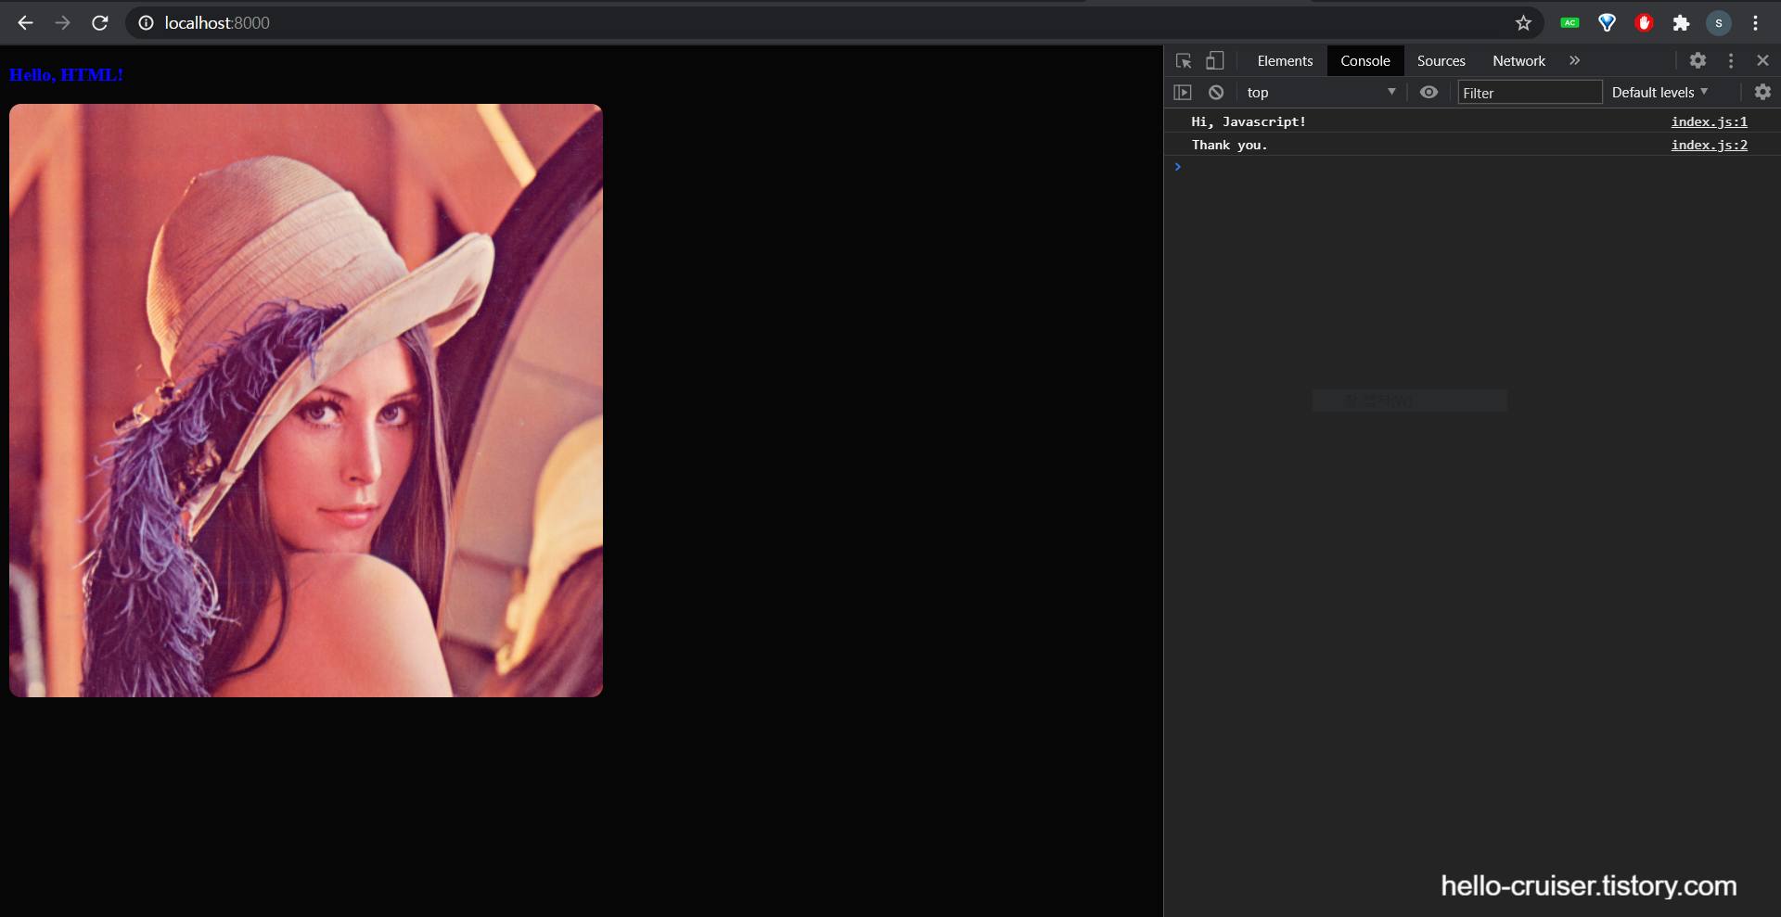
Task: Switch to the Elements tab
Action: point(1285,60)
